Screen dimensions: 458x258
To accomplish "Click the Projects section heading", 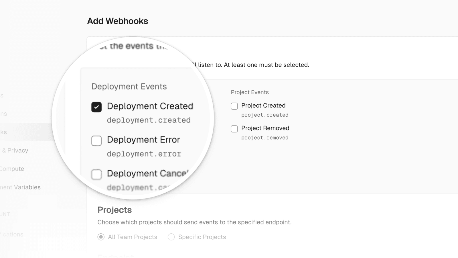I will pos(114,210).
